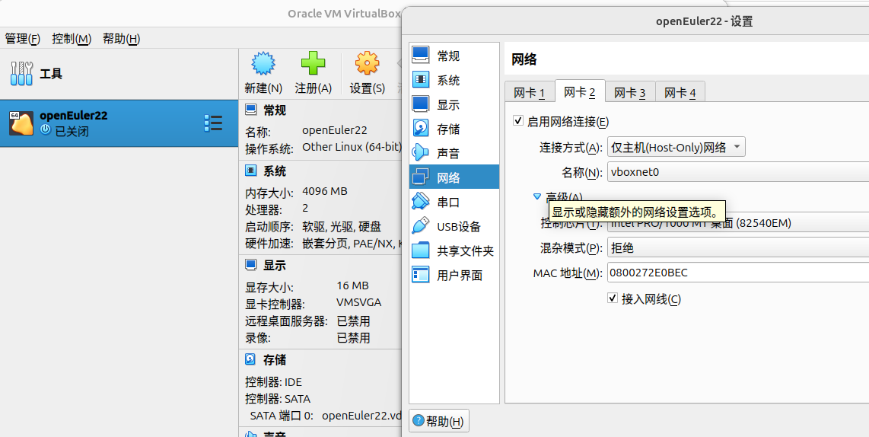Select the openEuler22 virtual machine icon

(21, 123)
